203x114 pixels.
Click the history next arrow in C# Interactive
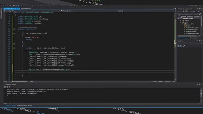coord(12,87)
